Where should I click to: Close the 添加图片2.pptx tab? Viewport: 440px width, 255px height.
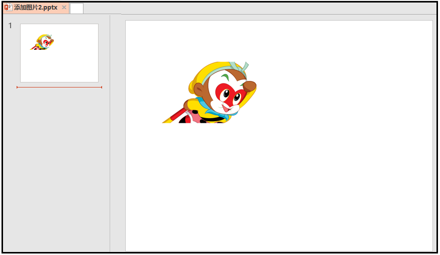pos(64,8)
